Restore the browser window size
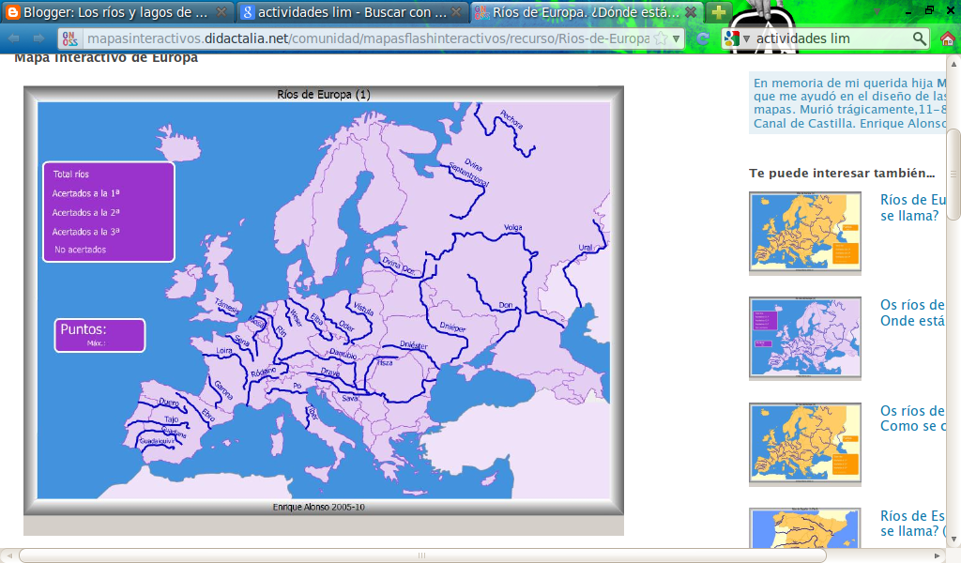 930,10
